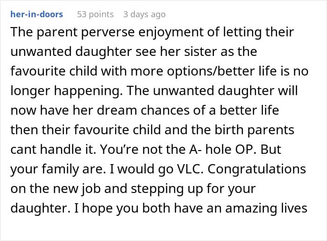Open the 3 days ago timestamp permalink
The height and width of the screenshot is (241, 327).
tap(144, 14)
